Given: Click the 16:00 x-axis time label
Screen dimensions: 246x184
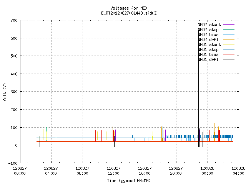Looking at the screenshot, I should pyautogui.click(x=145, y=173).
